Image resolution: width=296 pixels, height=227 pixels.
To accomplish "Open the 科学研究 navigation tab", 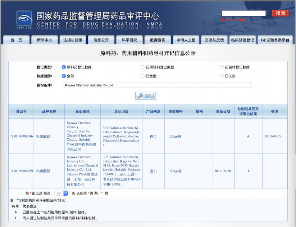I will click(x=129, y=40).
